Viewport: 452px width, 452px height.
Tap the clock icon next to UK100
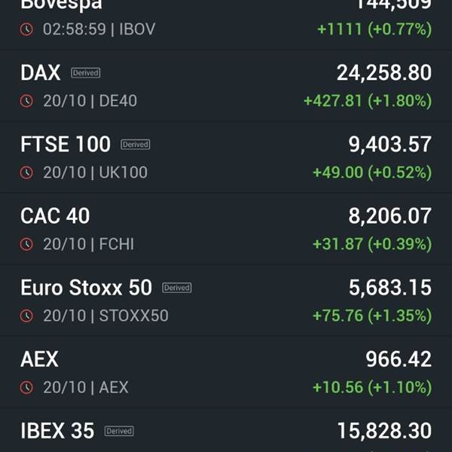26,173
